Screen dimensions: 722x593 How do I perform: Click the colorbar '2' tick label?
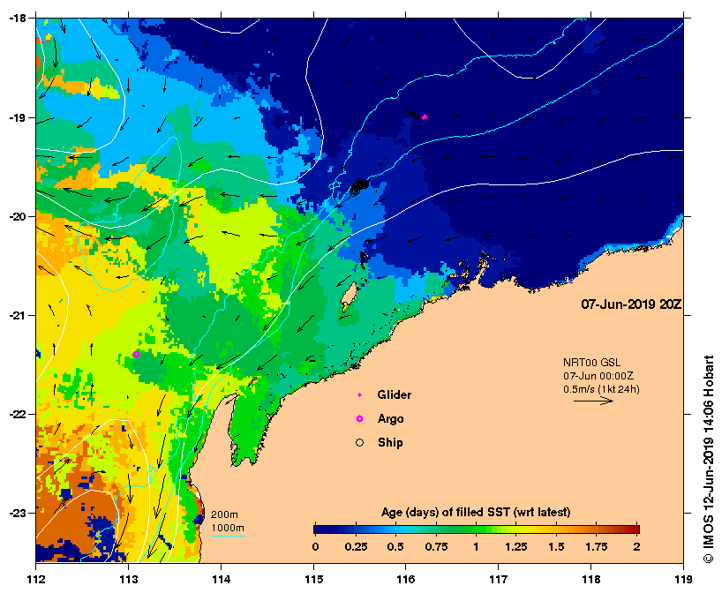click(636, 546)
